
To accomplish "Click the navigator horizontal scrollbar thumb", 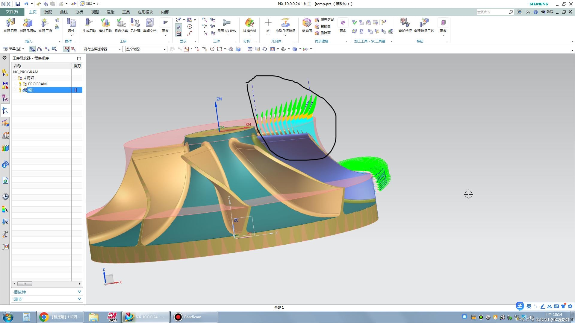I will (25, 284).
